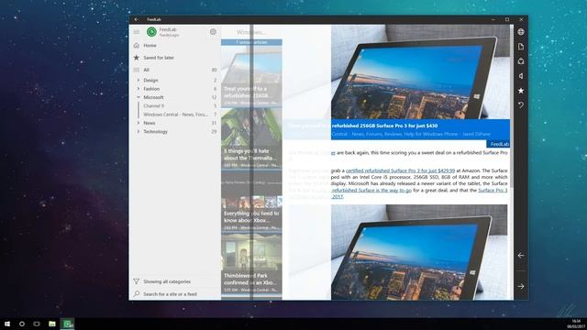This screenshot has height=330, width=587.
Task: Expand the Technology category chevron
Action: pyautogui.click(x=138, y=132)
